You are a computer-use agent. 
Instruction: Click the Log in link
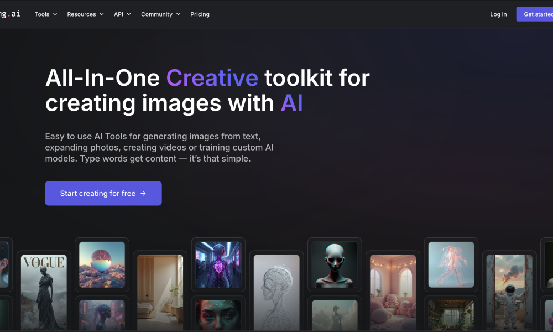pos(498,14)
